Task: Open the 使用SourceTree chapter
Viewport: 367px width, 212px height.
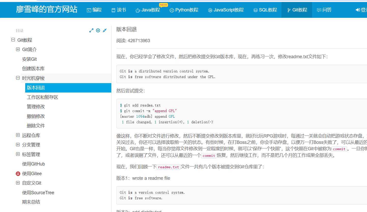Action: click(x=38, y=193)
